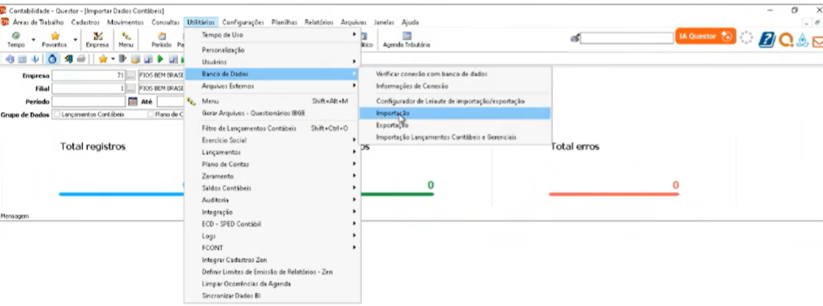Expand the Favoritos dropdown arrow
This screenshot has width=823, height=306.
[x=75, y=40]
